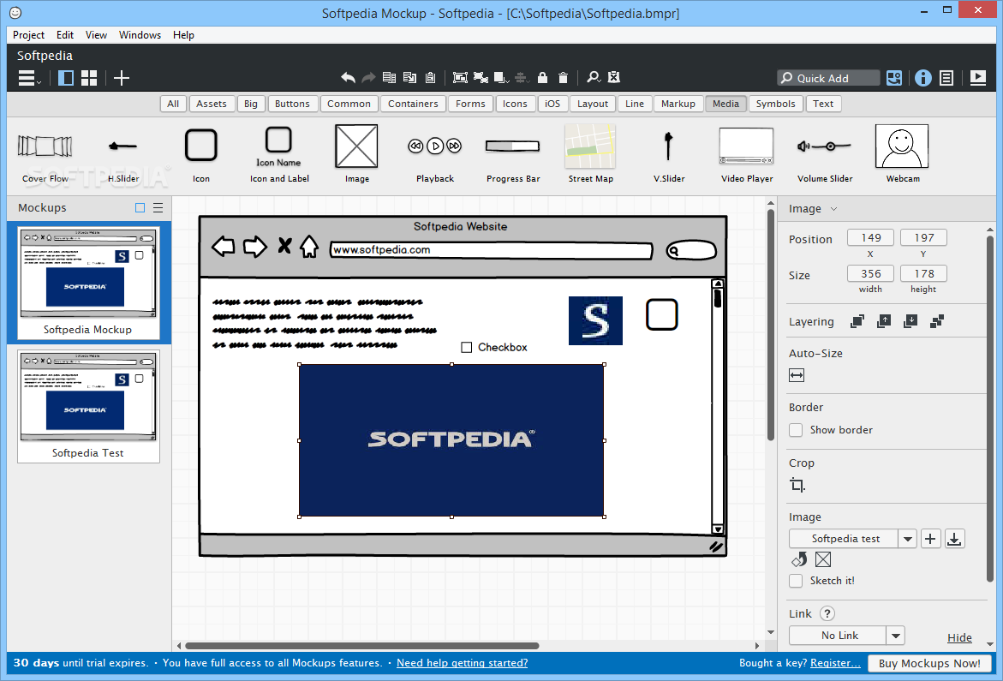Check the Checkbox in the mockup canvas
This screenshot has width=1003, height=681.
466,347
